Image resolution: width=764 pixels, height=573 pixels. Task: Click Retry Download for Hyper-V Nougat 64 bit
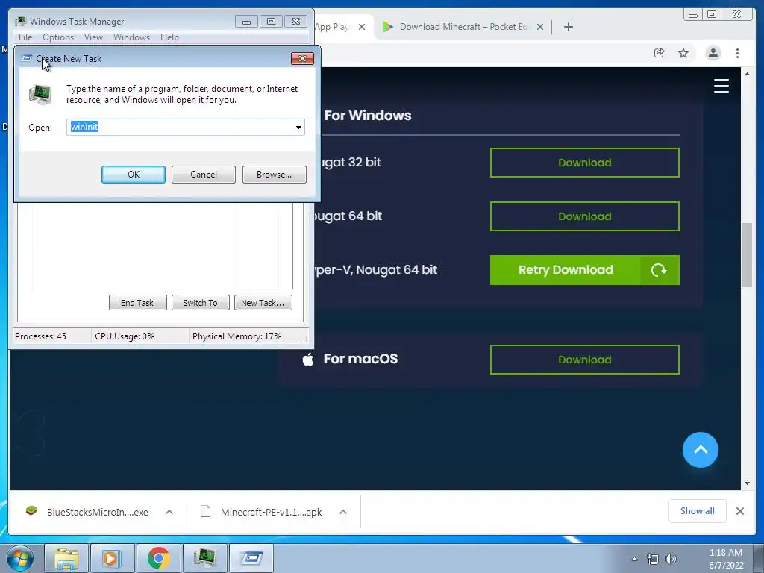pyautogui.click(x=585, y=270)
